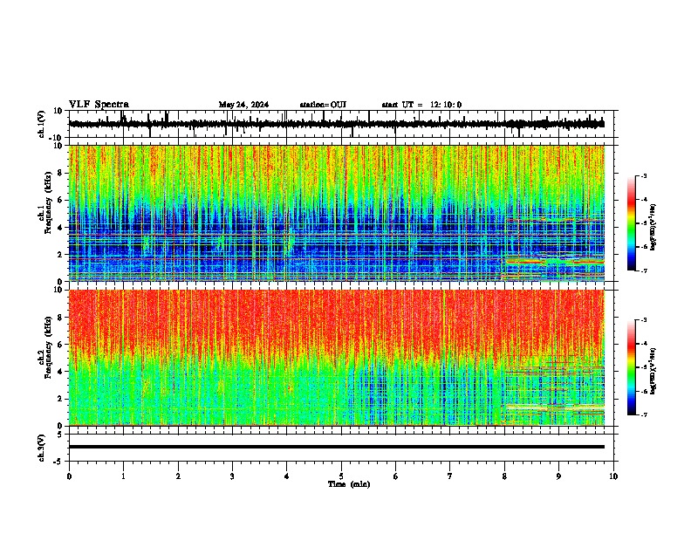Click the ch.2 "Frequency (kHz)" axis label
This screenshot has height=534, width=691.
click(x=48, y=347)
